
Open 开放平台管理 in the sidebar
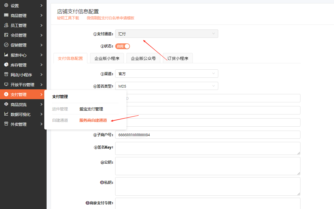23,84
